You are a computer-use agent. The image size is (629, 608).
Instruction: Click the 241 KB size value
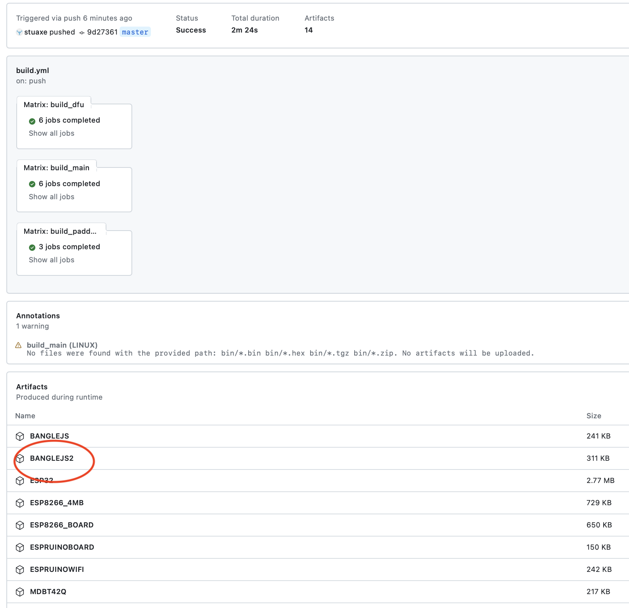(x=598, y=436)
